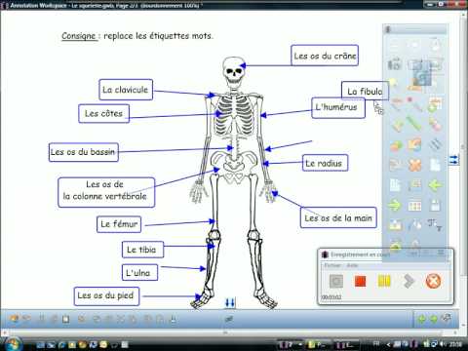Click the orange X delete tool icon
The image size is (468, 351).
[414, 165]
